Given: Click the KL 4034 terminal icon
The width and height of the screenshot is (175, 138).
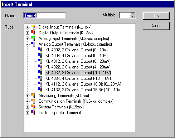Looking at the screenshot, I should [40, 78].
